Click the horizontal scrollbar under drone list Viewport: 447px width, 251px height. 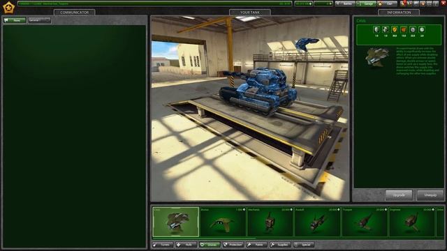[x=205, y=238]
